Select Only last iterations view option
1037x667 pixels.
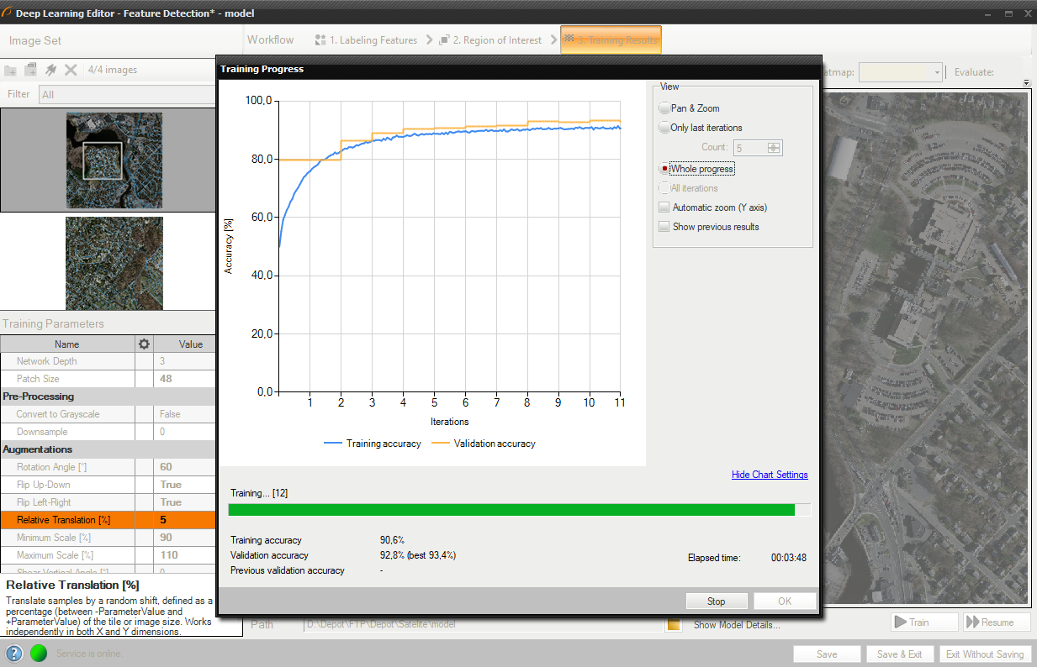pyautogui.click(x=665, y=128)
